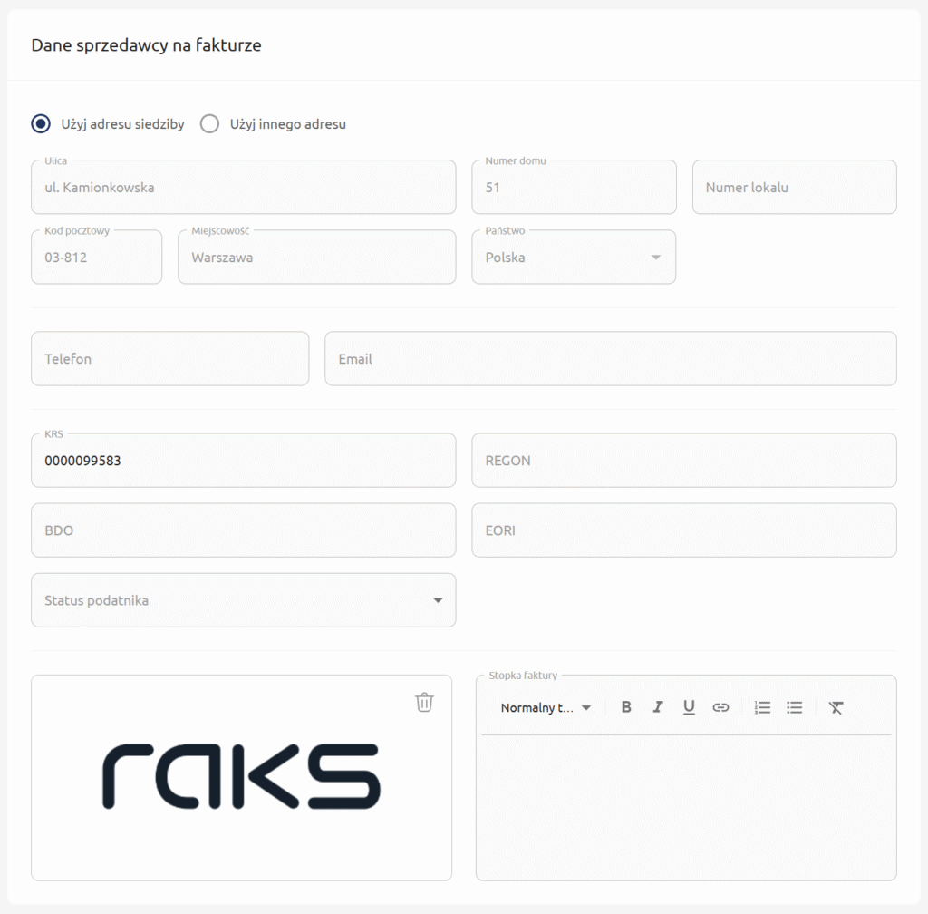Apply italic formatting in footer editor

tap(658, 707)
